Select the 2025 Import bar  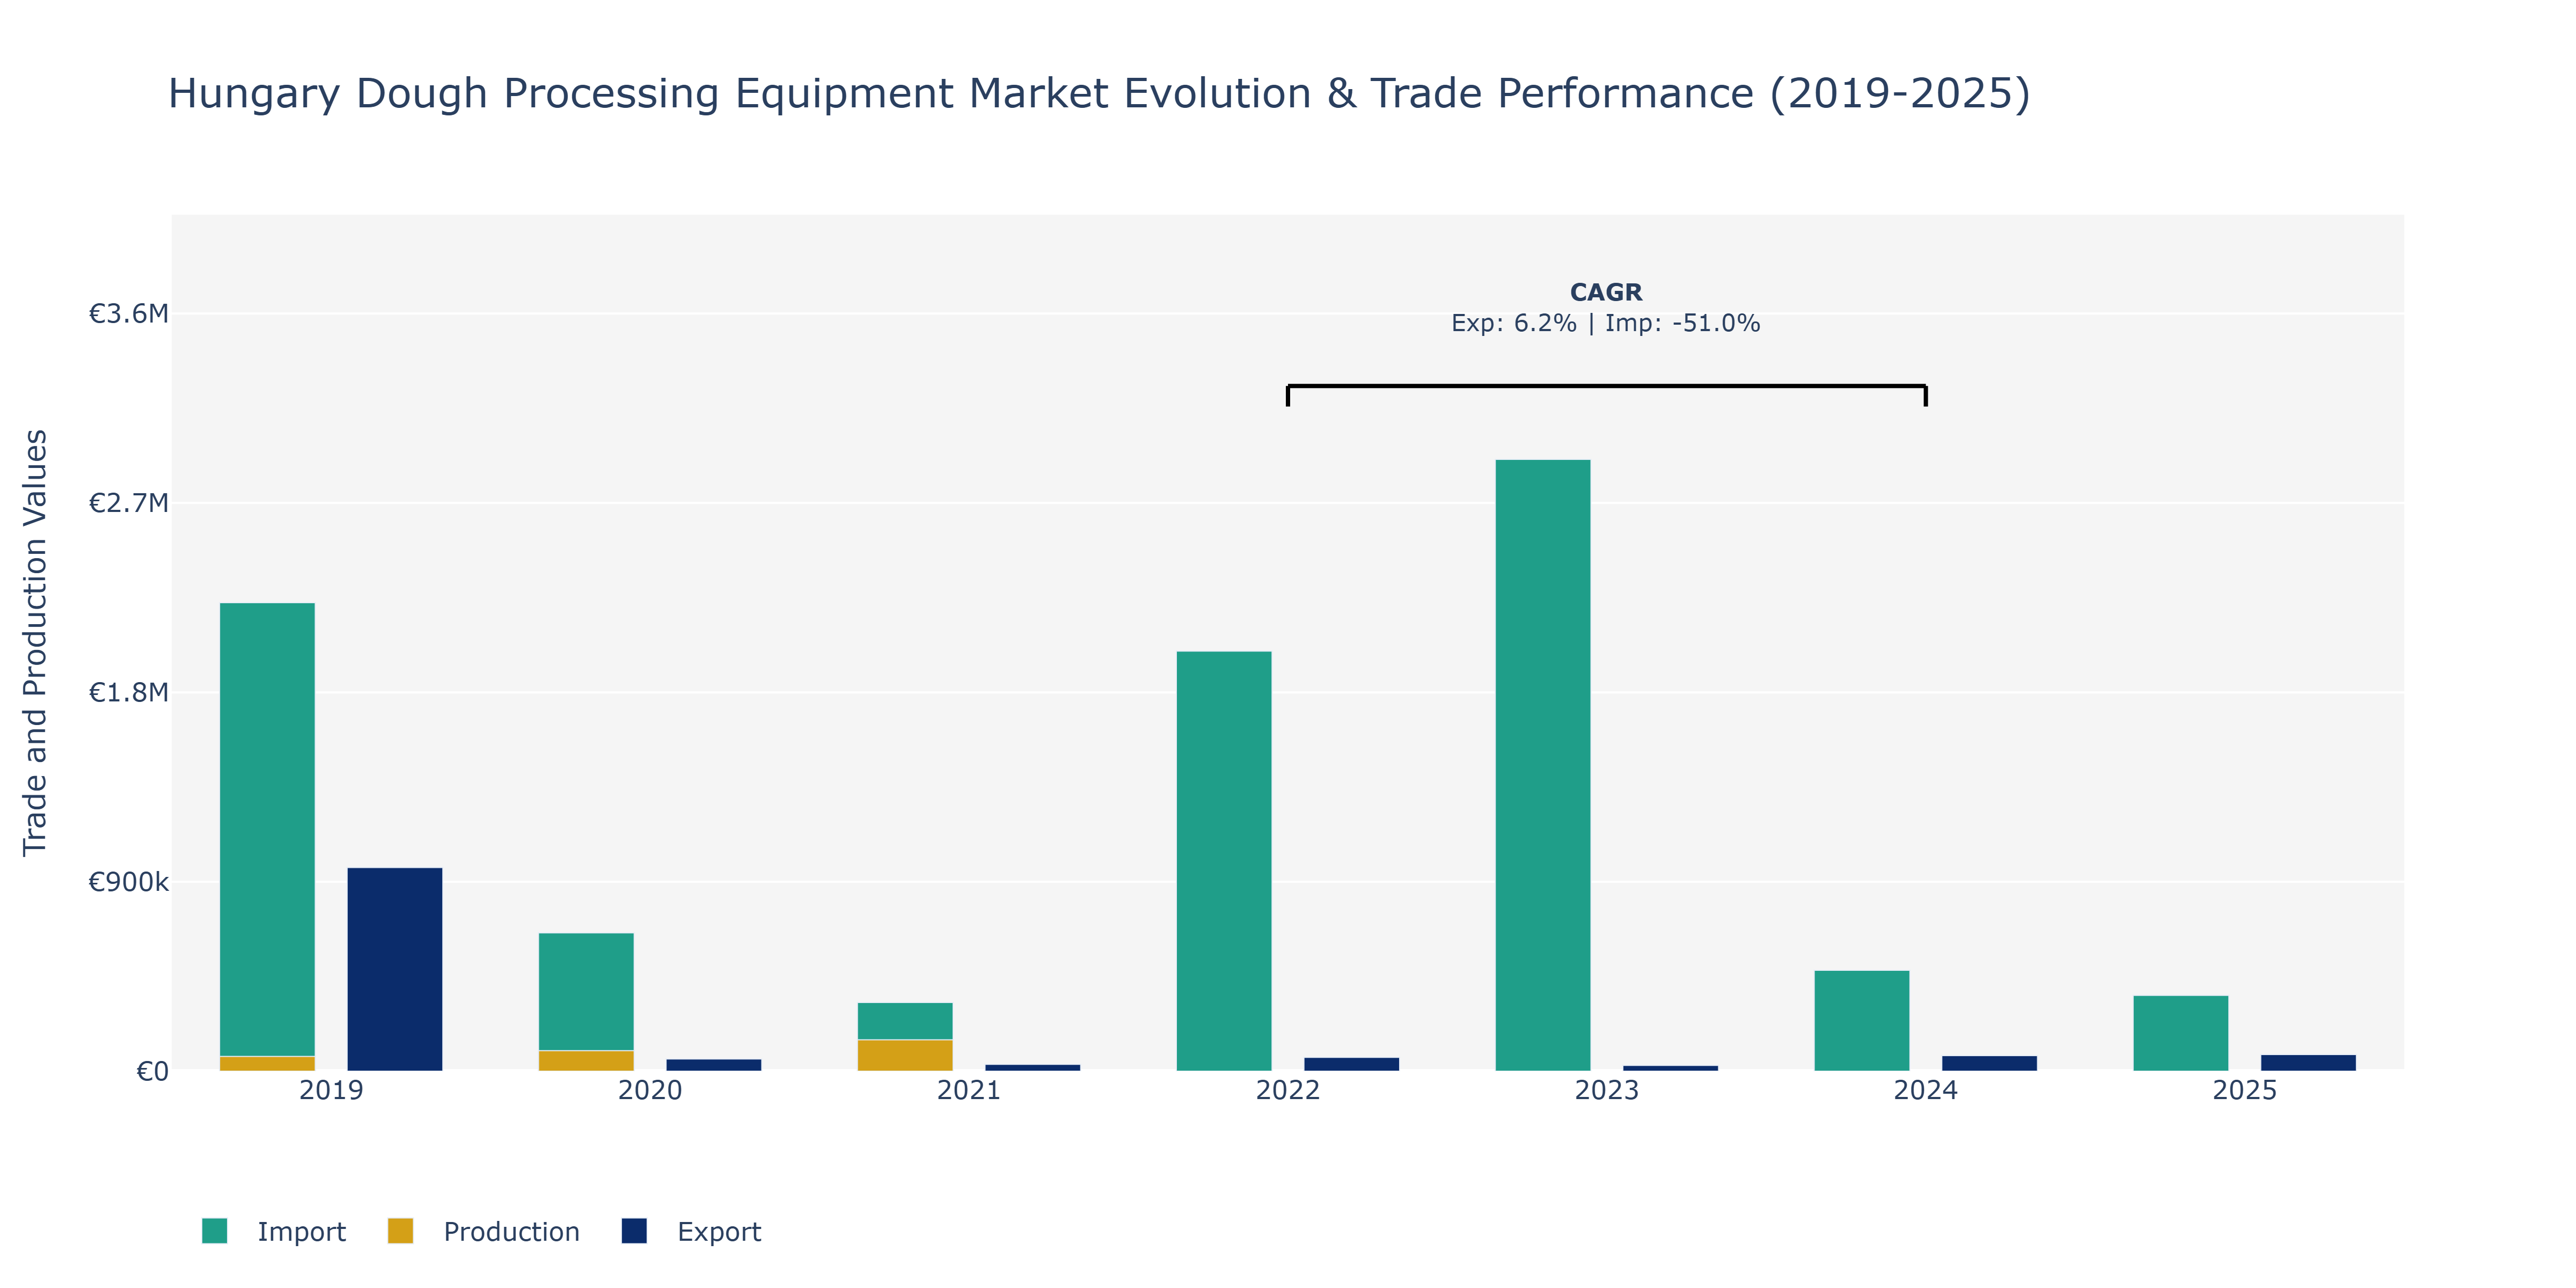2181,1033
